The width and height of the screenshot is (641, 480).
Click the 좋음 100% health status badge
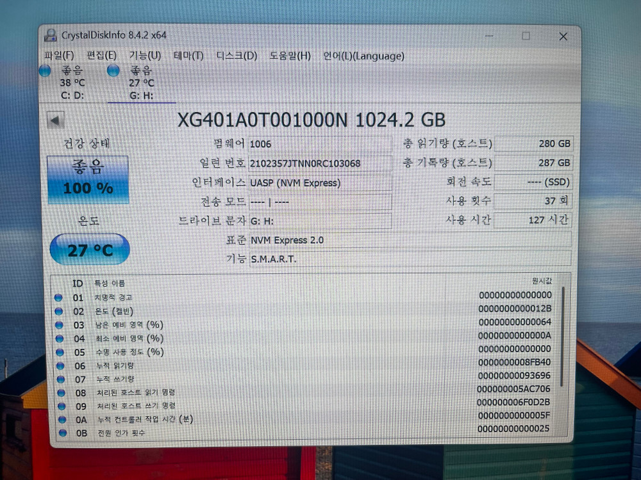(88, 178)
